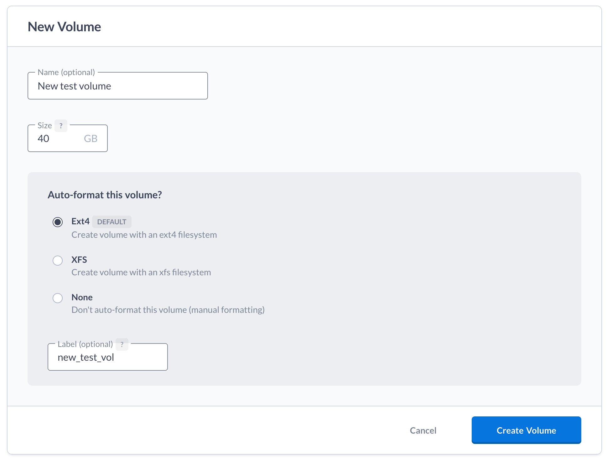Click the Create Volume button
The width and height of the screenshot is (612, 463).
[526, 430]
